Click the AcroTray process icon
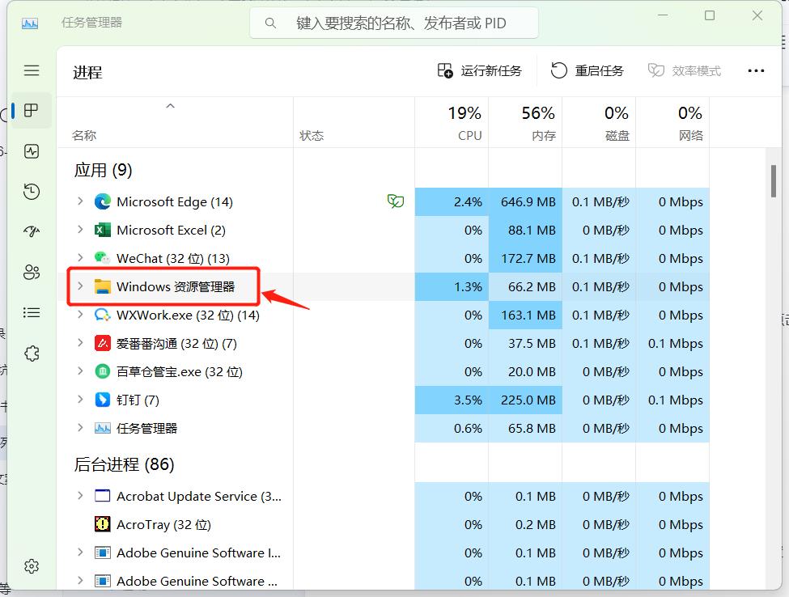Viewport: 789px width, 597px height. click(103, 524)
